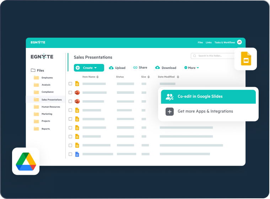
Task: Tick the checkbox of the last file row
Action: point(70,154)
